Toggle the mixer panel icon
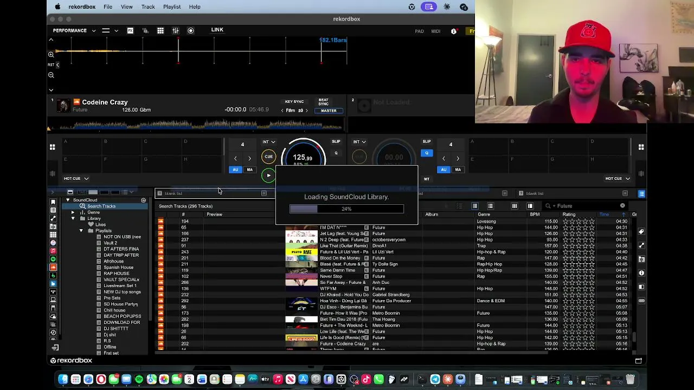 coord(176,31)
